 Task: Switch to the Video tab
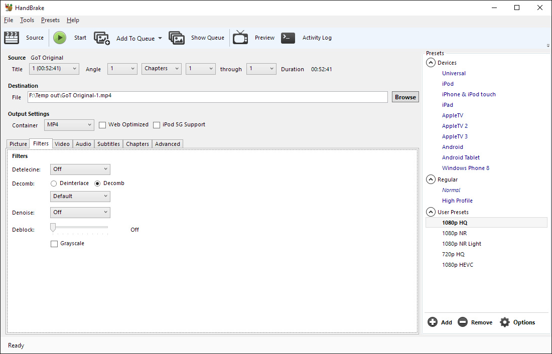pos(62,144)
